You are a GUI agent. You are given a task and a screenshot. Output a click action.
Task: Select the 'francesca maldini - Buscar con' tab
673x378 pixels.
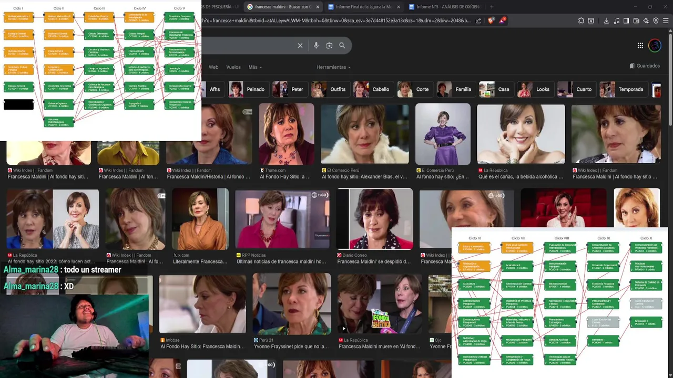click(283, 7)
